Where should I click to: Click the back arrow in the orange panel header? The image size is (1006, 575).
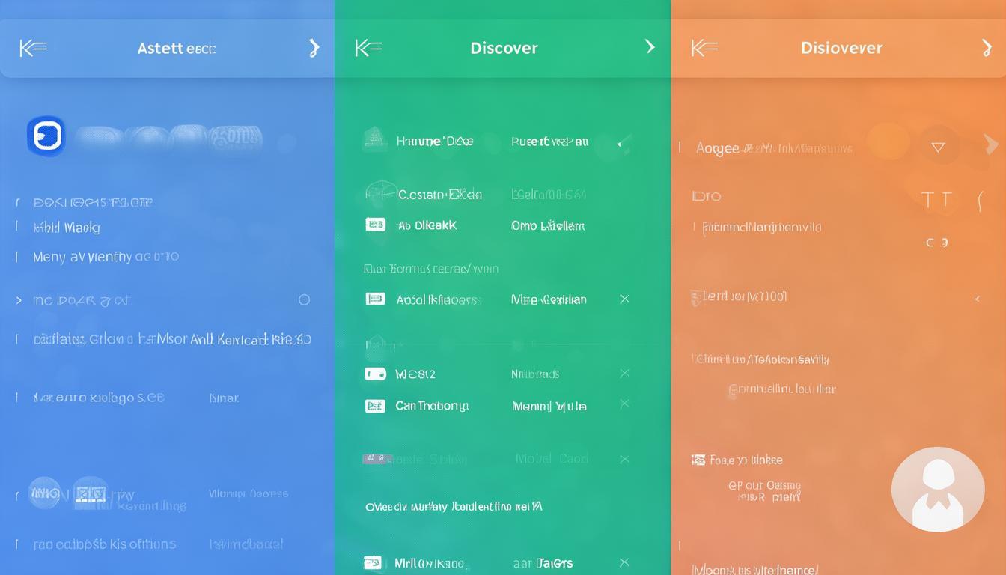pyautogui.click(x=704, y=49)
